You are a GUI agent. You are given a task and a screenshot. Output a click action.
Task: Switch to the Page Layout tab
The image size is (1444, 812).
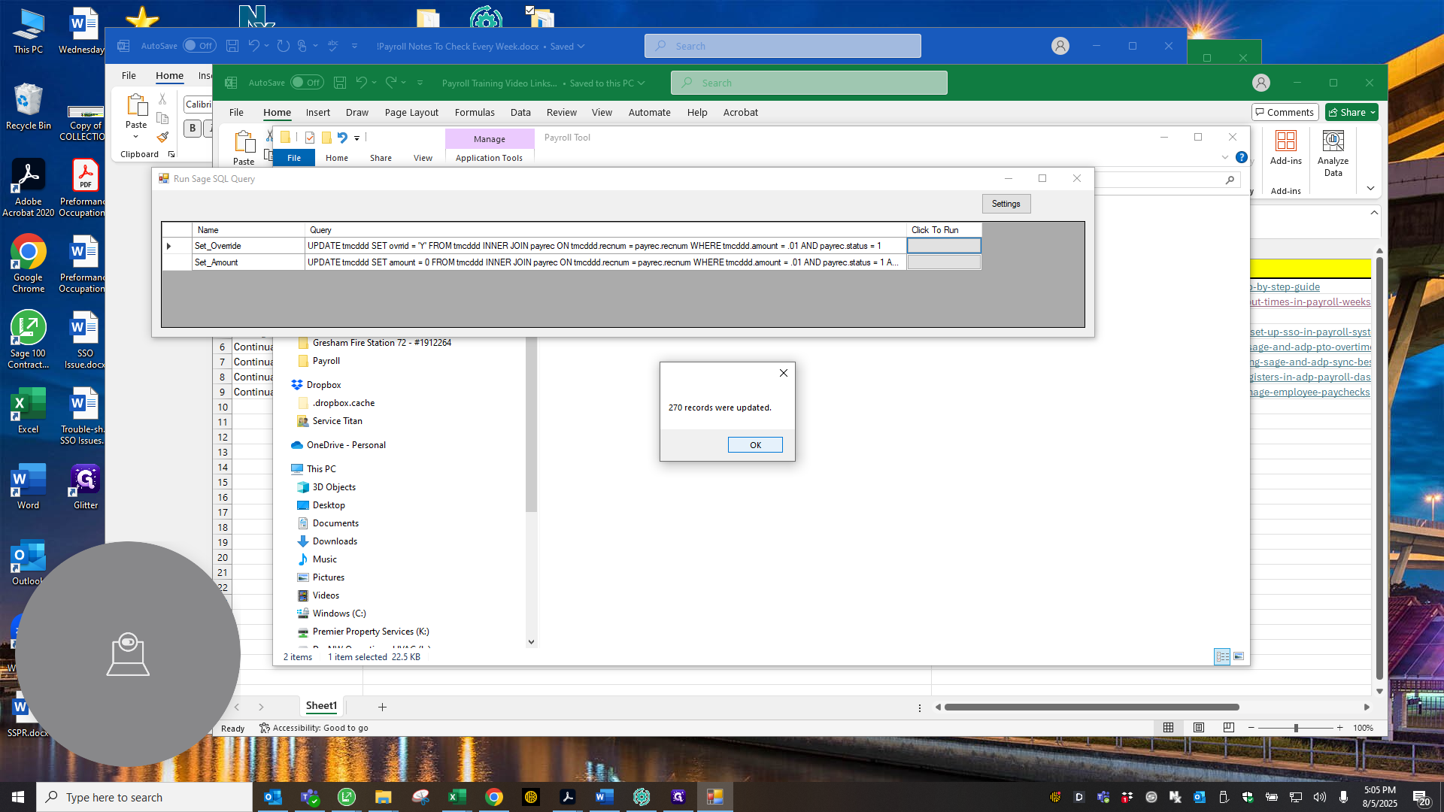[411, 112]
